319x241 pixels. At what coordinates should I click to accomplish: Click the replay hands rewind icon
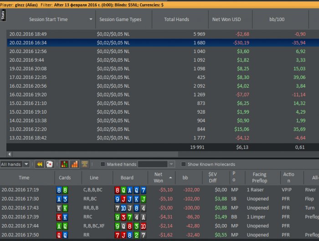[40, 164]
